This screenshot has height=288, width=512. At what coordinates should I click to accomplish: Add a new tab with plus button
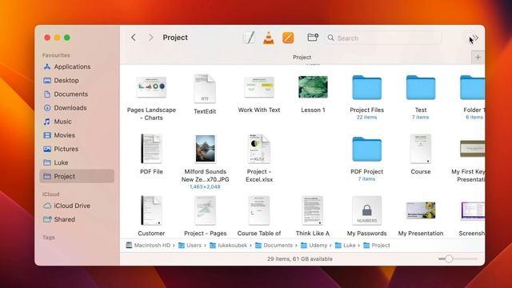click(x=478, y=58)
